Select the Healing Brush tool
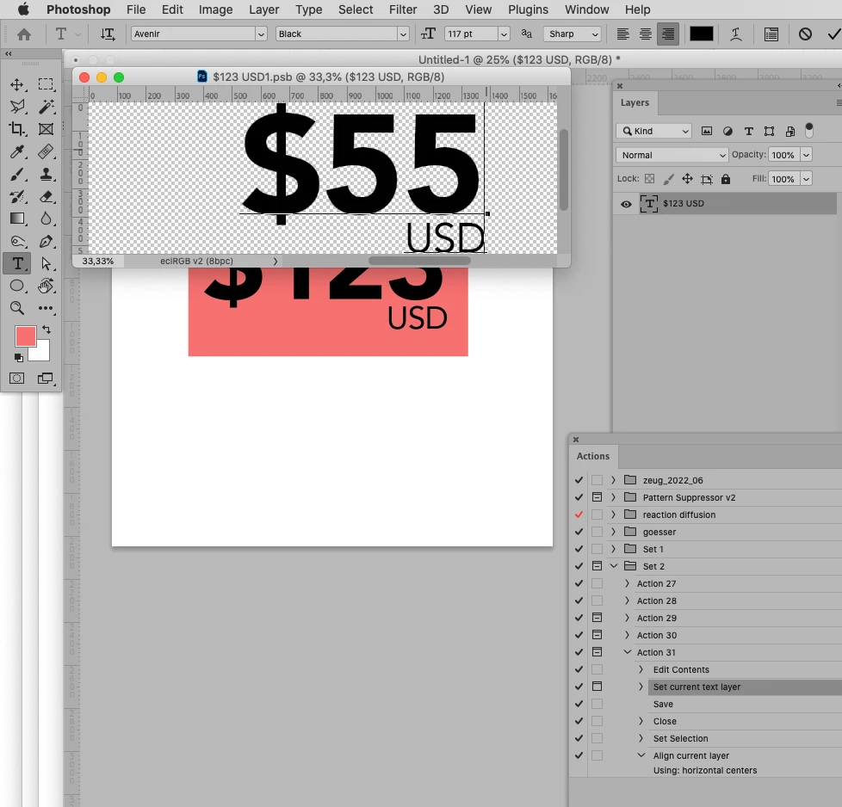 (x=46, y=151)
